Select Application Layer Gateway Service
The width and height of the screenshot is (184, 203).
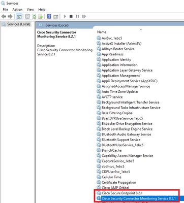click(127, 70)
